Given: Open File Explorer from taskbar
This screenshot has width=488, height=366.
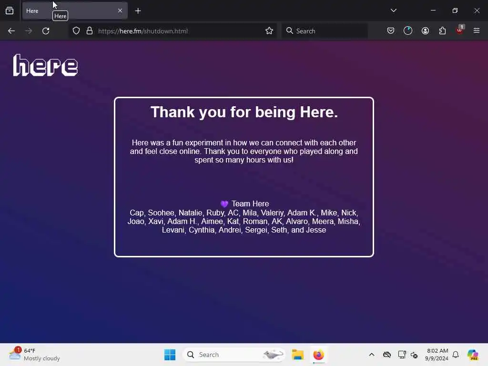Looking at the screenshot, I should (297, 355).
